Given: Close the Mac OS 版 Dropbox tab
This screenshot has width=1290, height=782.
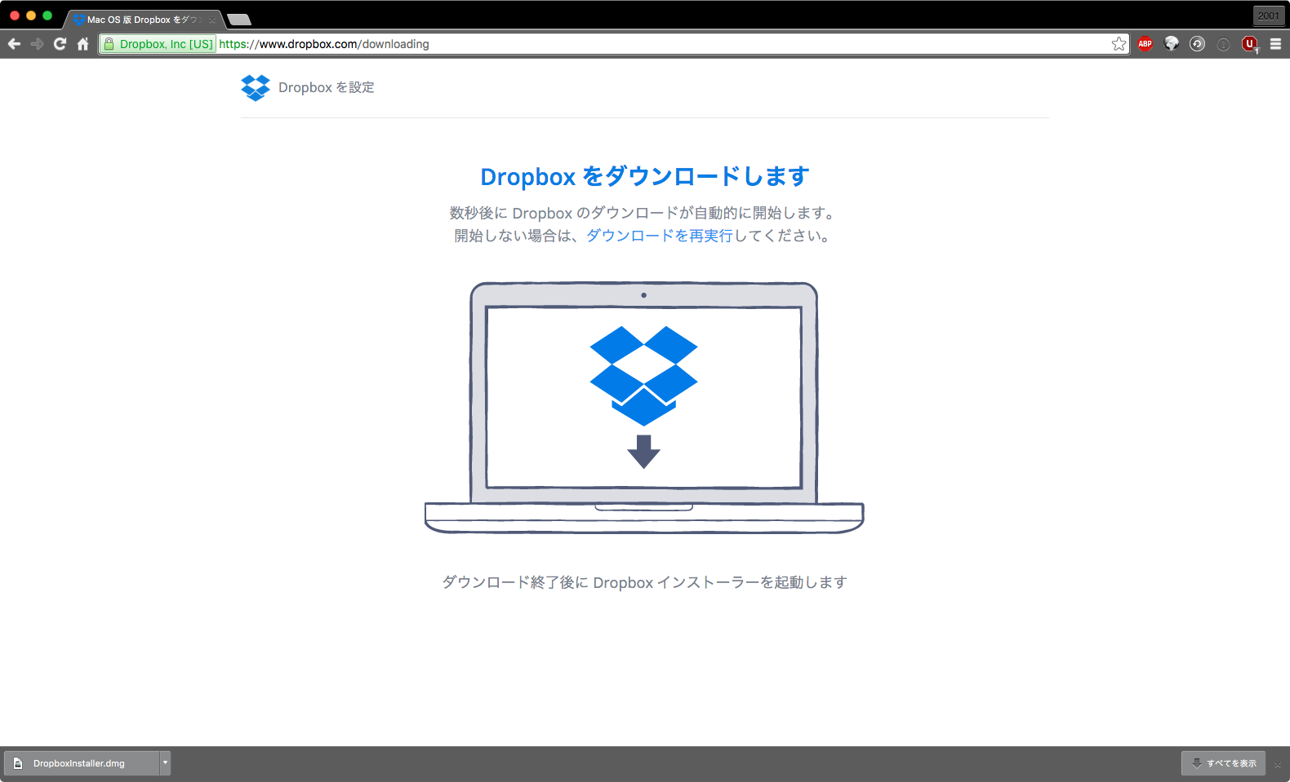Looking at the screenshot, I should point(212,20).
